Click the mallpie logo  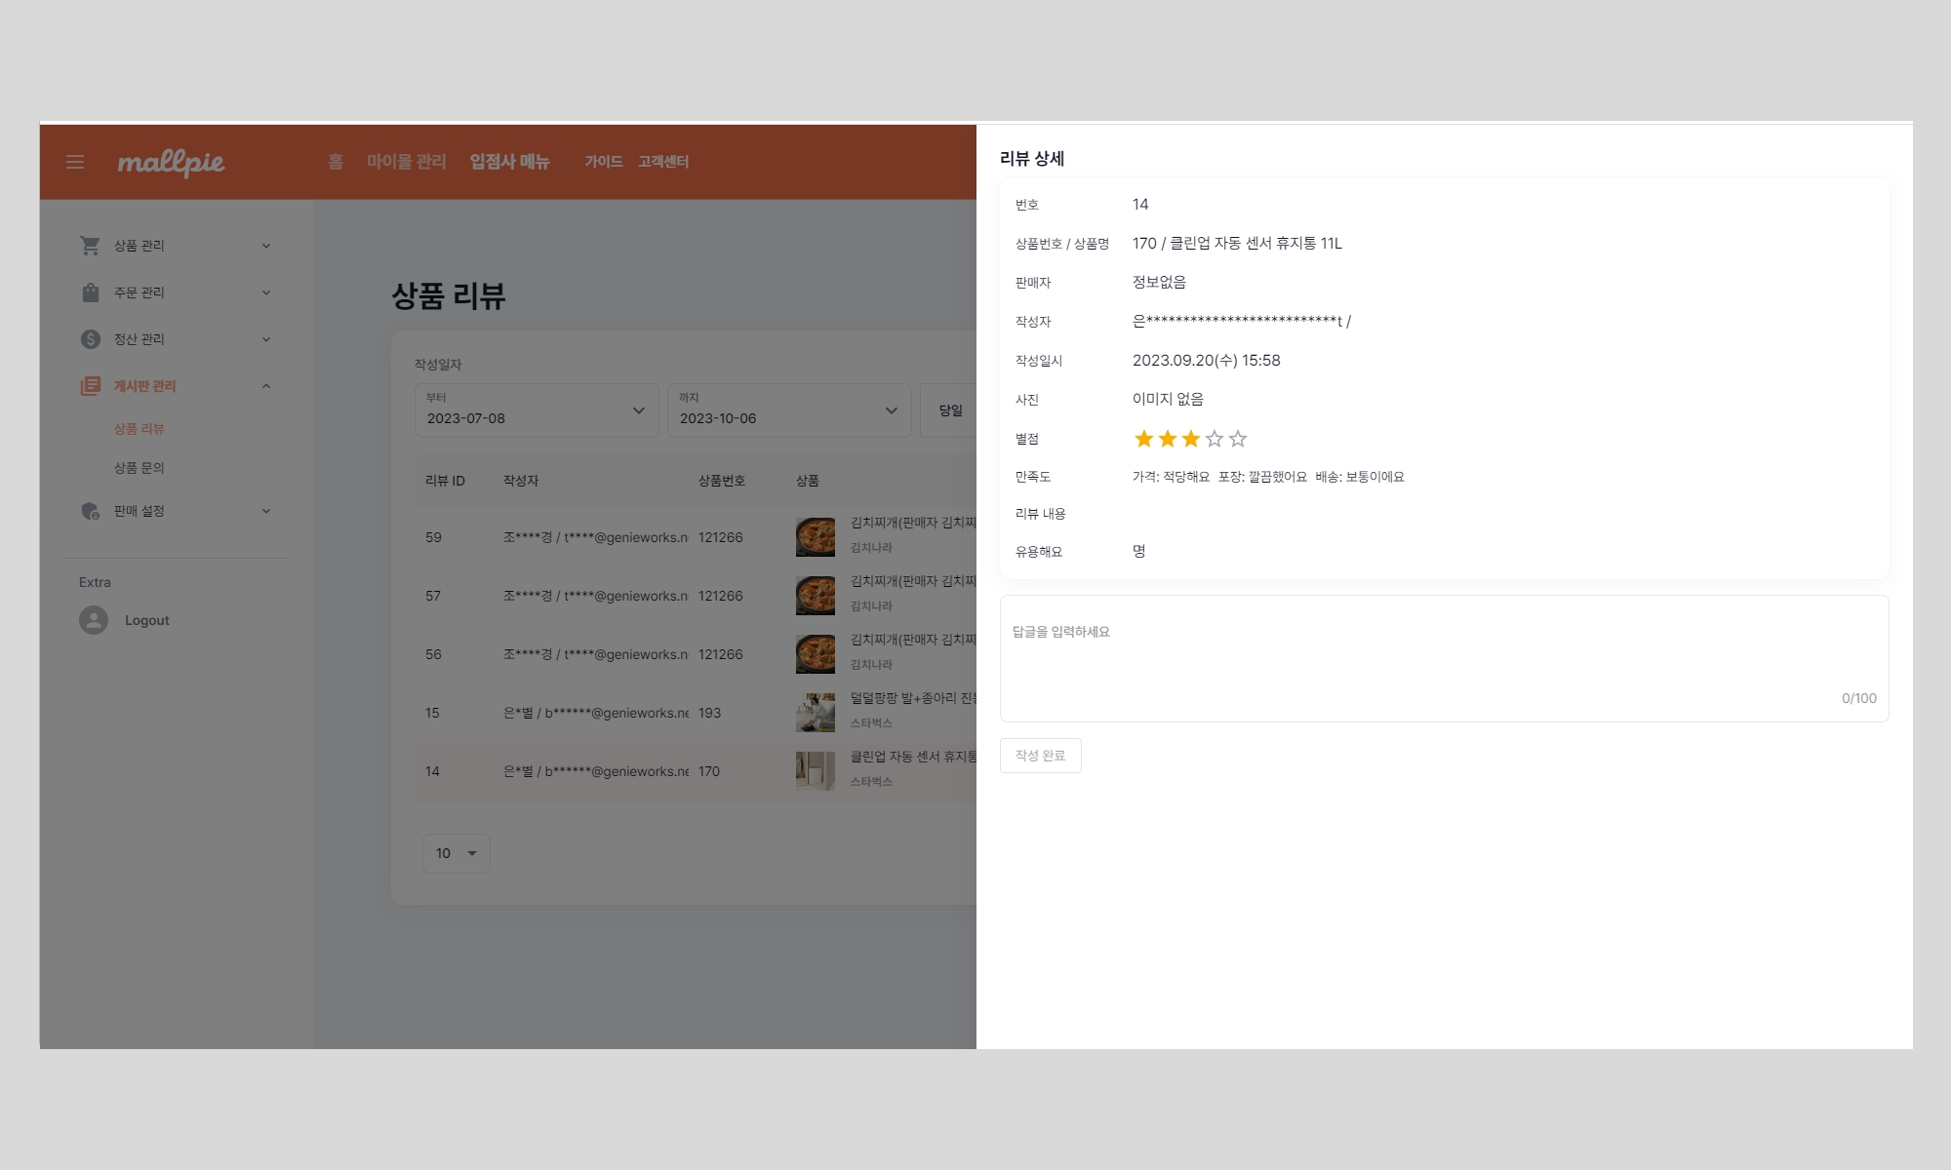click(171, 162)
